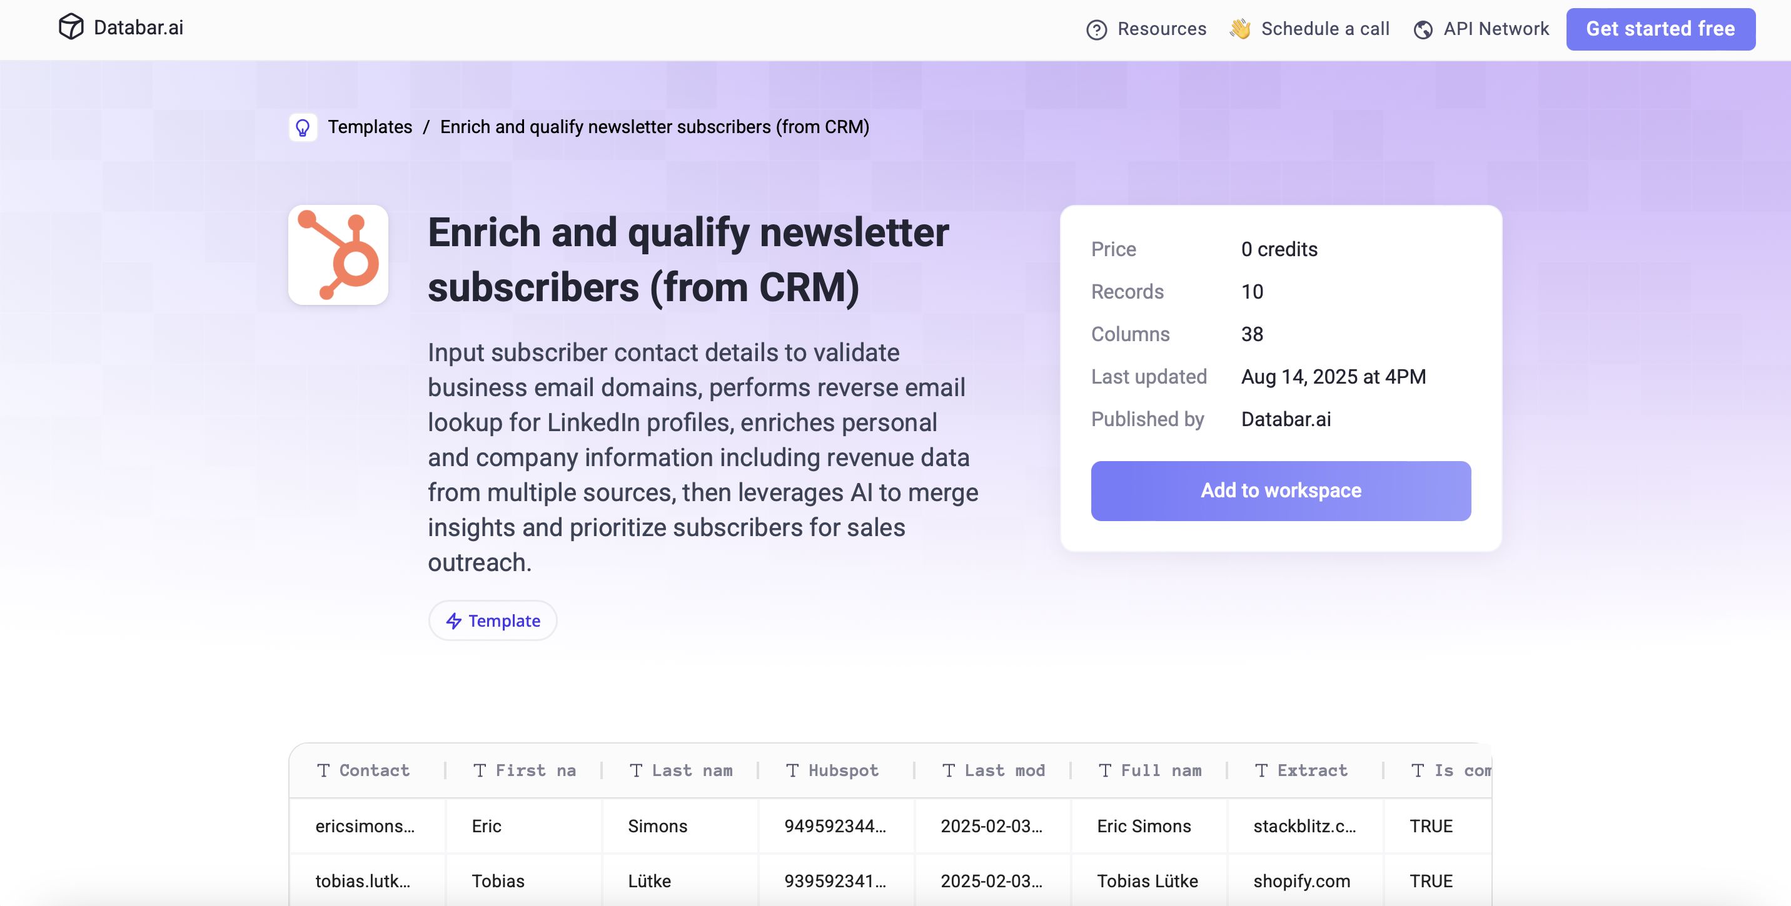
Task: Select the Last mod column header
Action: pos(993,770)
